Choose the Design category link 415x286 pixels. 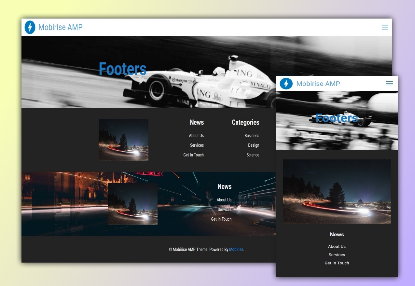[x=254, y=145]
